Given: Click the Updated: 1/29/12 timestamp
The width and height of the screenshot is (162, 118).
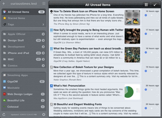Looking at the screenshot, I should click(24, 115).
